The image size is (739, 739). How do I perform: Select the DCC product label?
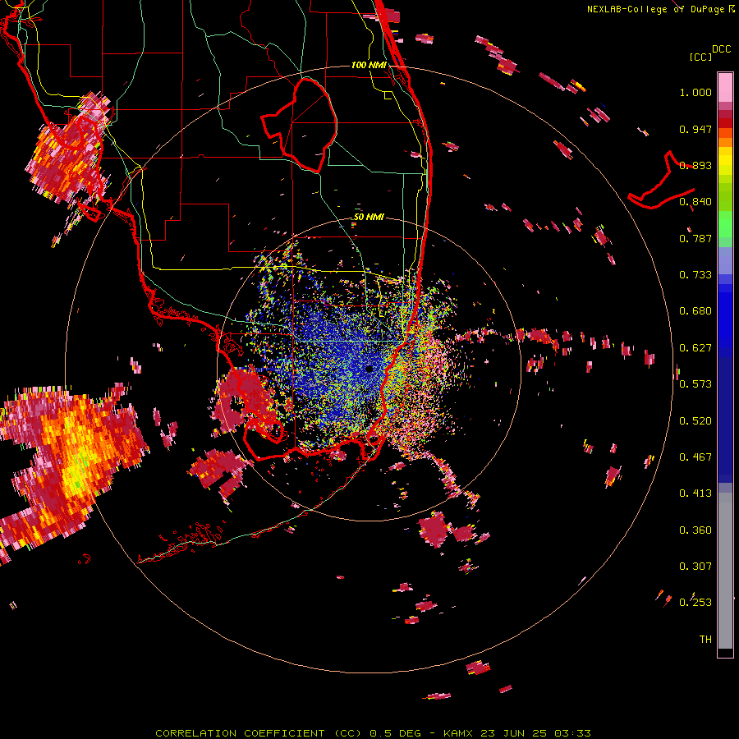click(x=721, y=49)
